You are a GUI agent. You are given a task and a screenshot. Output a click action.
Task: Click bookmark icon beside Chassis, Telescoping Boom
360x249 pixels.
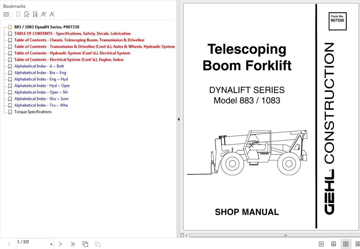[10, 40]
